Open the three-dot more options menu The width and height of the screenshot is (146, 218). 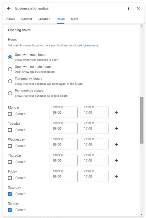[128, 9]
